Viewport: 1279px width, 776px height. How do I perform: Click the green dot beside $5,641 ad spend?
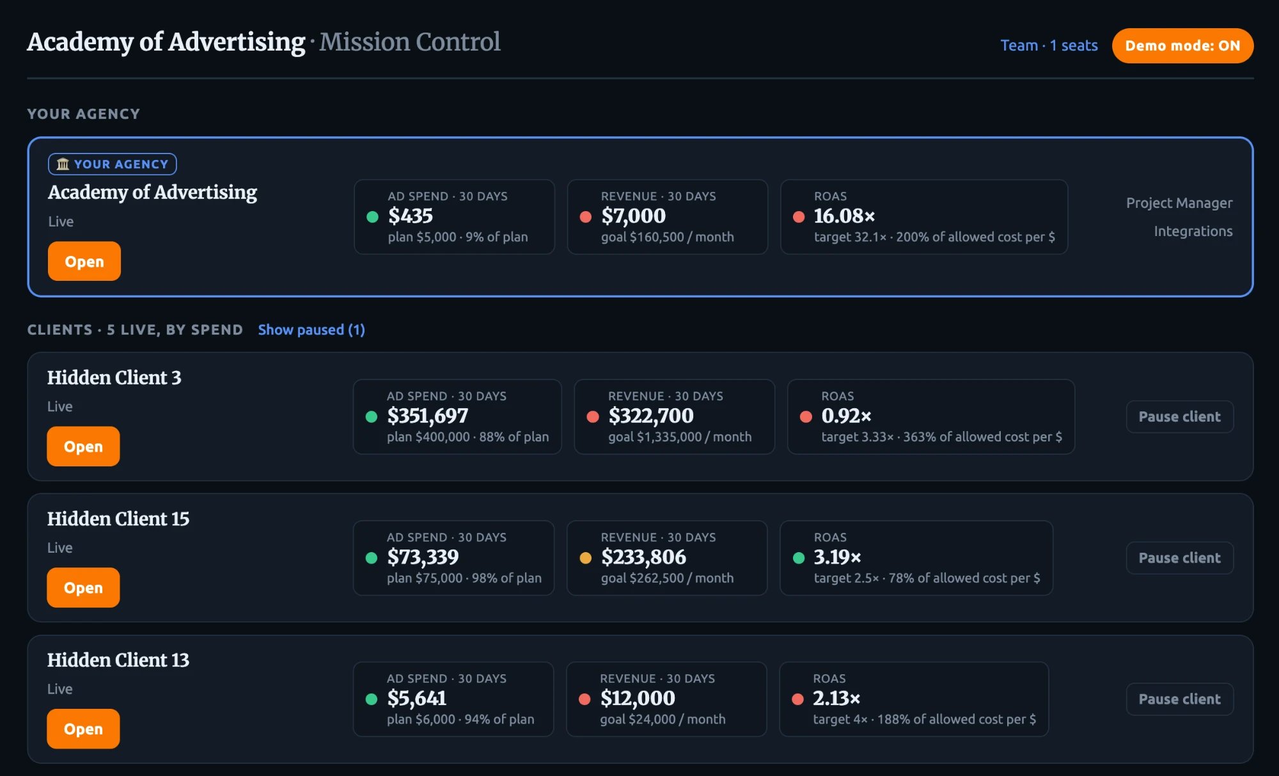[371, 699]
